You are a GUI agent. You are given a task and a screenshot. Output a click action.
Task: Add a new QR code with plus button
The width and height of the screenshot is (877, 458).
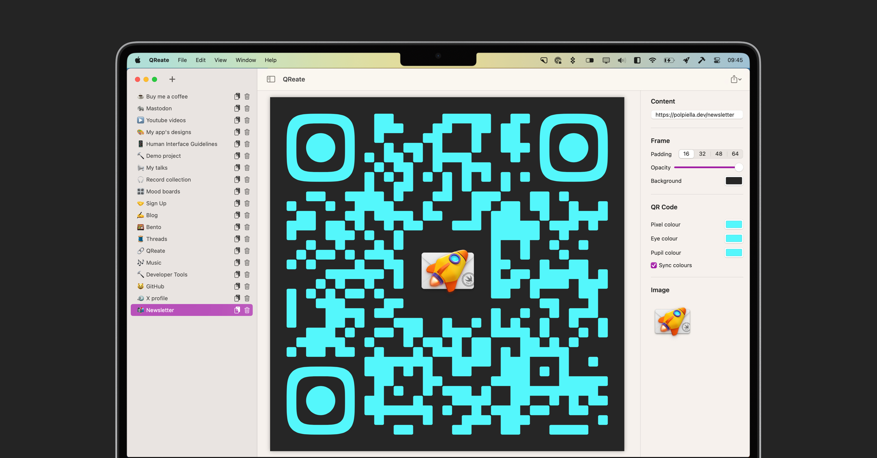[172, 79]
